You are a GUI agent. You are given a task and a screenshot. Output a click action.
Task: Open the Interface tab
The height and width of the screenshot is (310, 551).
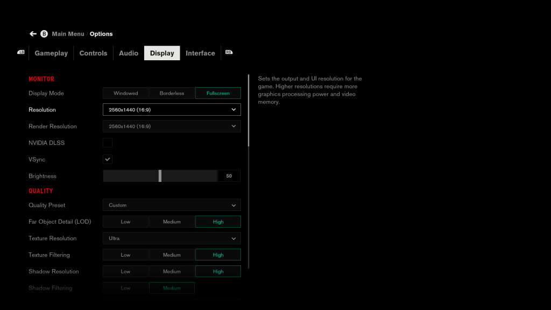[200, 53]
